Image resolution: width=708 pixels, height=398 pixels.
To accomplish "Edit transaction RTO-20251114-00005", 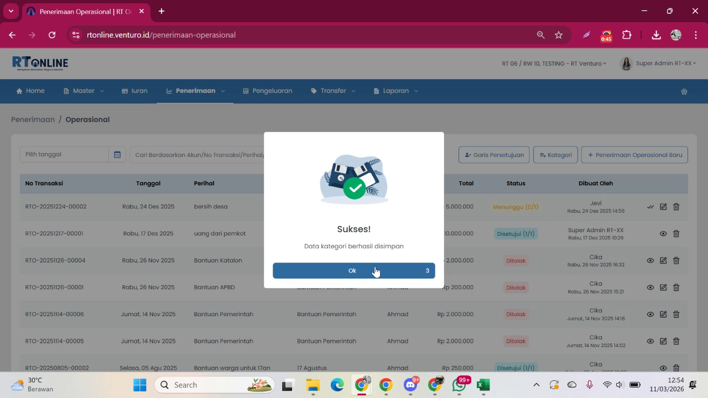I will click(663, 341).
